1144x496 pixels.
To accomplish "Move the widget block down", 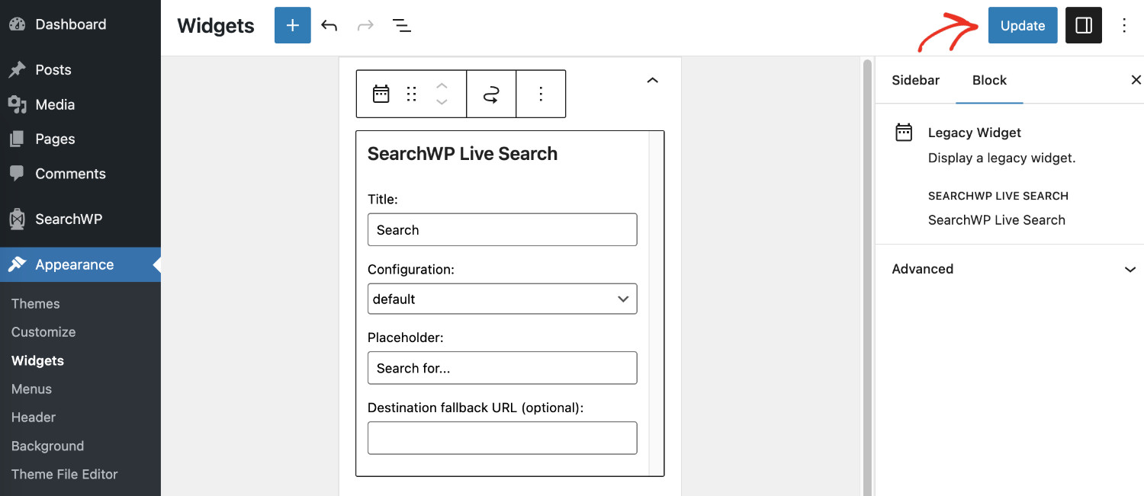I will point(442,101).
